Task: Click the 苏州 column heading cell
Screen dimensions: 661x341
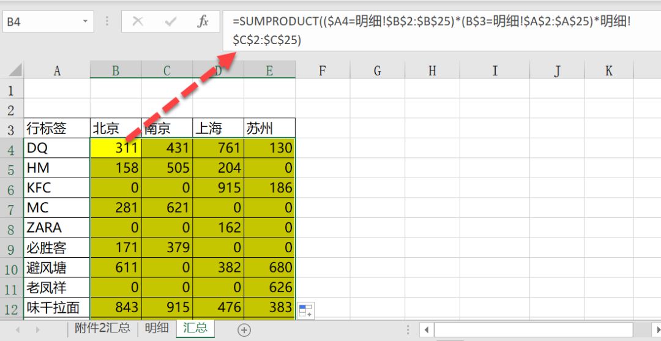Action: 269,128
